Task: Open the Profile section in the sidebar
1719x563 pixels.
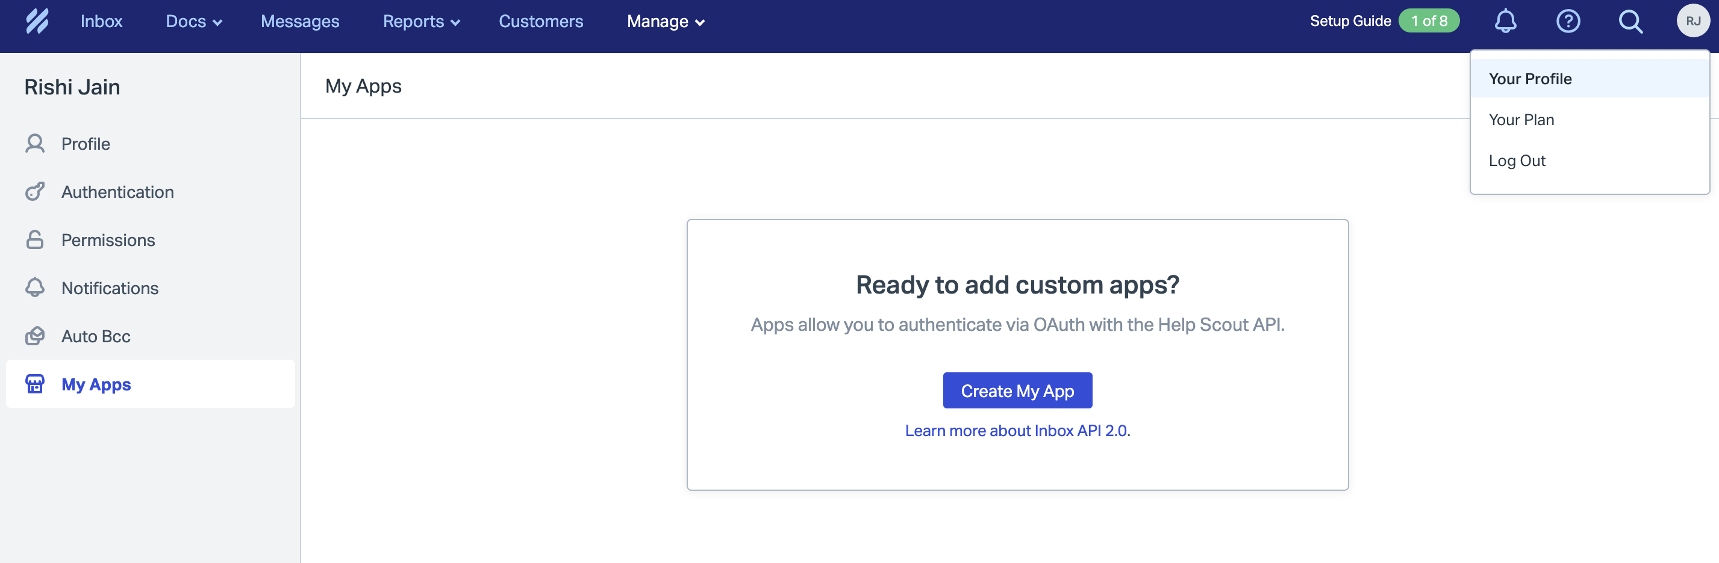Action: tap(86, 143)
